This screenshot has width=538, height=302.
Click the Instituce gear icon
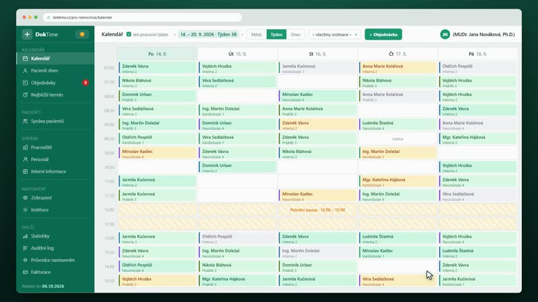pyautogui.click(x=25, y=209)
